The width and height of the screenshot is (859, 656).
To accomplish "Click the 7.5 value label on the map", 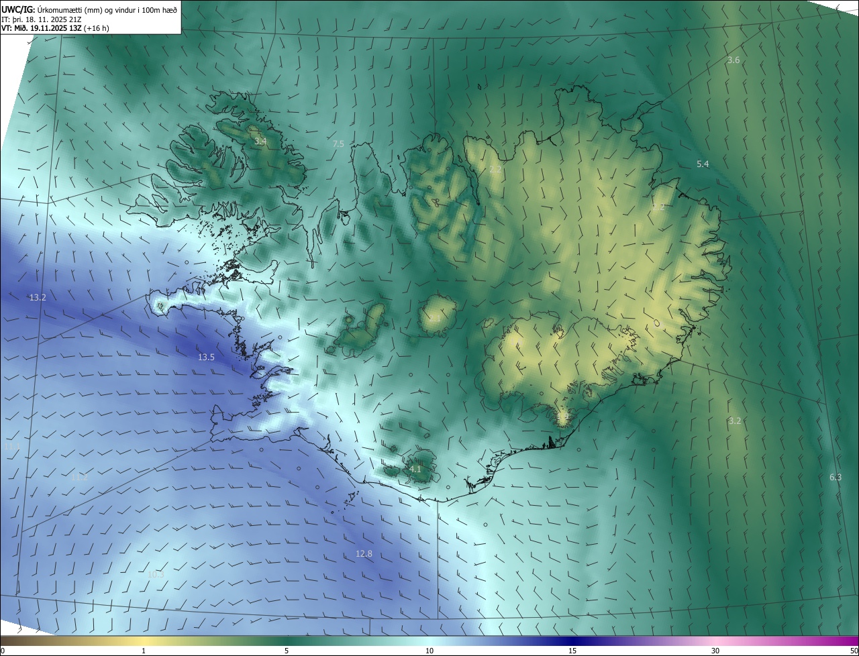I will tap(338, 144).
